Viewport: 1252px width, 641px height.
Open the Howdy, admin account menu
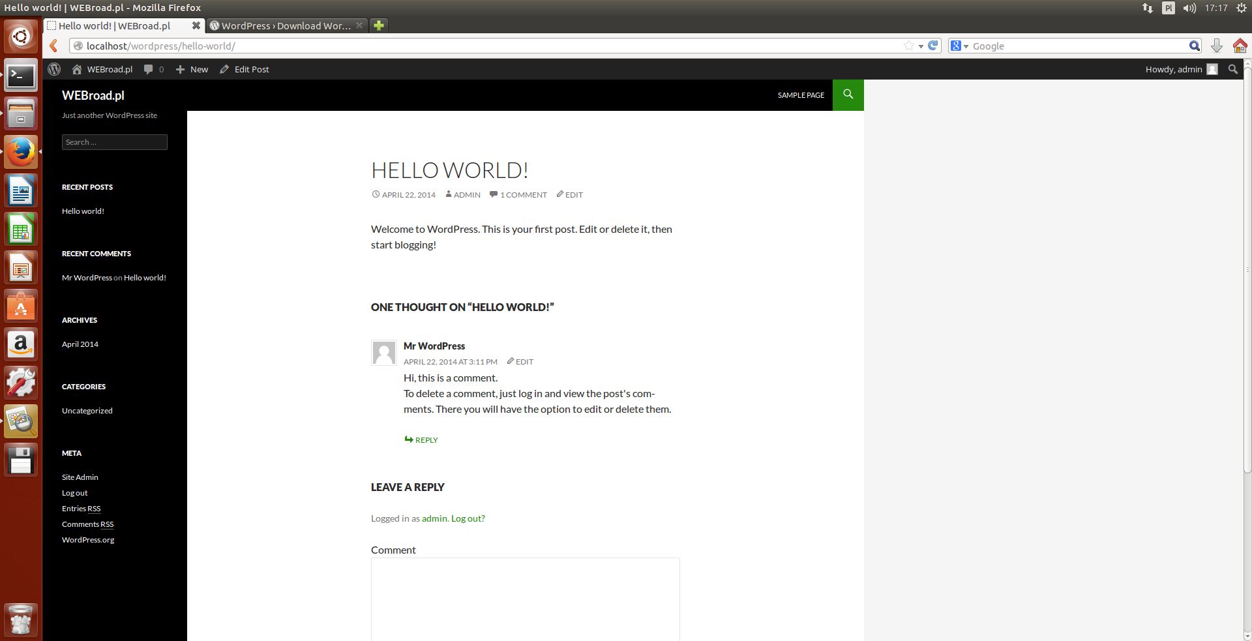pos(1181,69)
